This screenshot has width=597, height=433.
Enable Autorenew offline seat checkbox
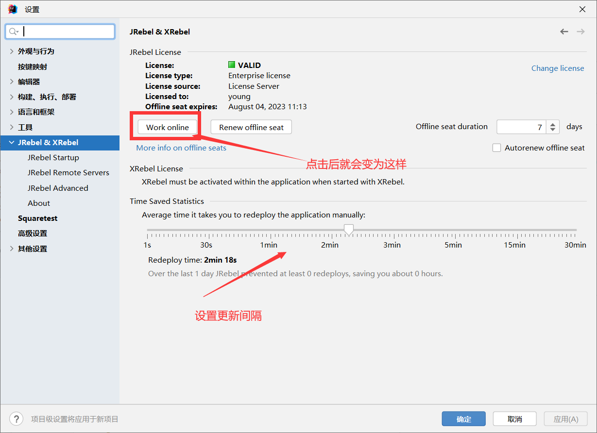[x=496, y=148]
